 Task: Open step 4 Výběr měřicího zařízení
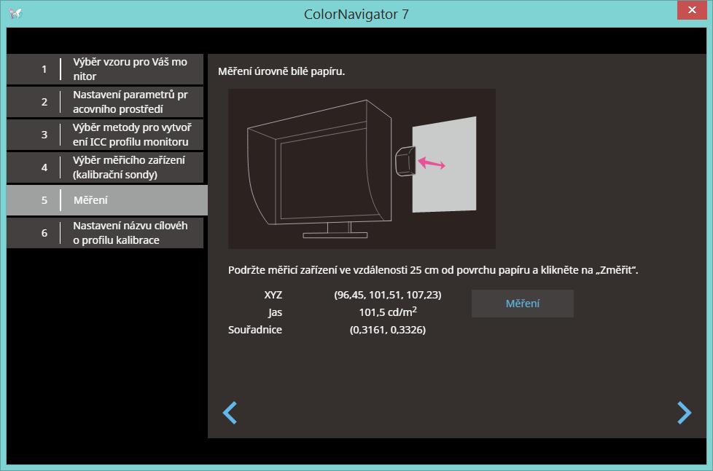point(105,167)
